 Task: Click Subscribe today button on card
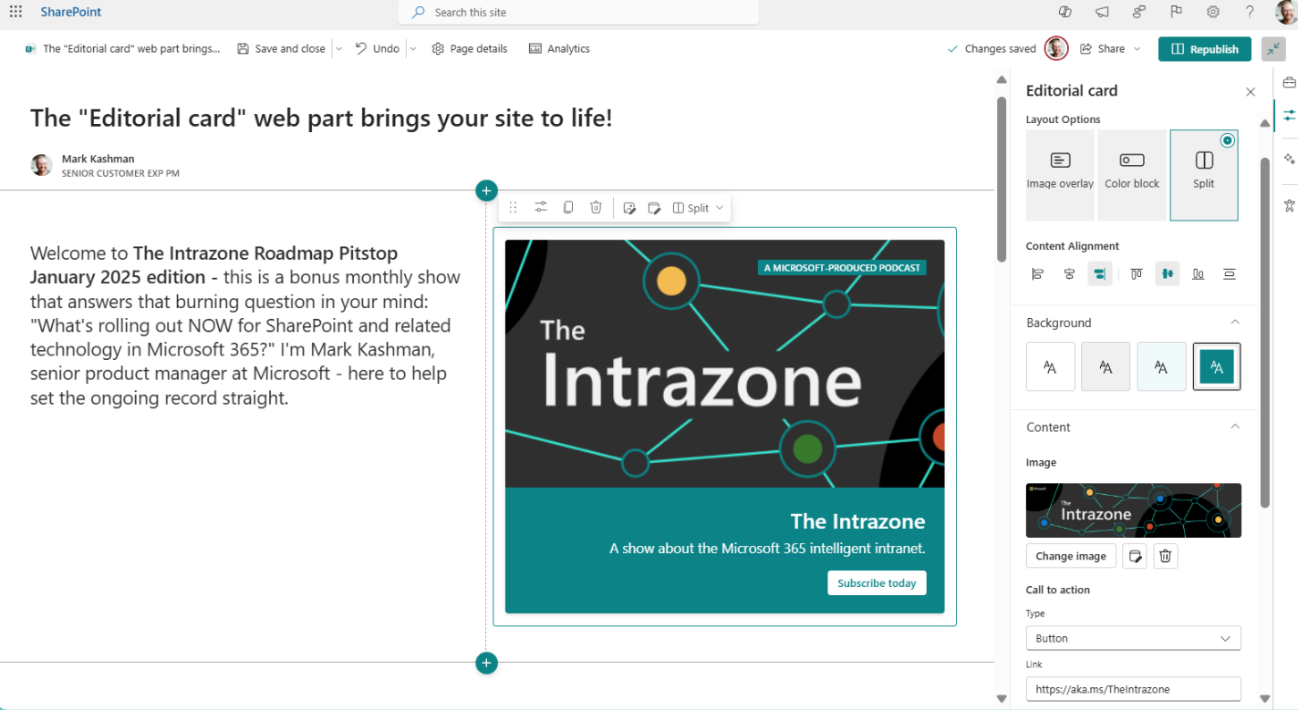tap(877, 583)
